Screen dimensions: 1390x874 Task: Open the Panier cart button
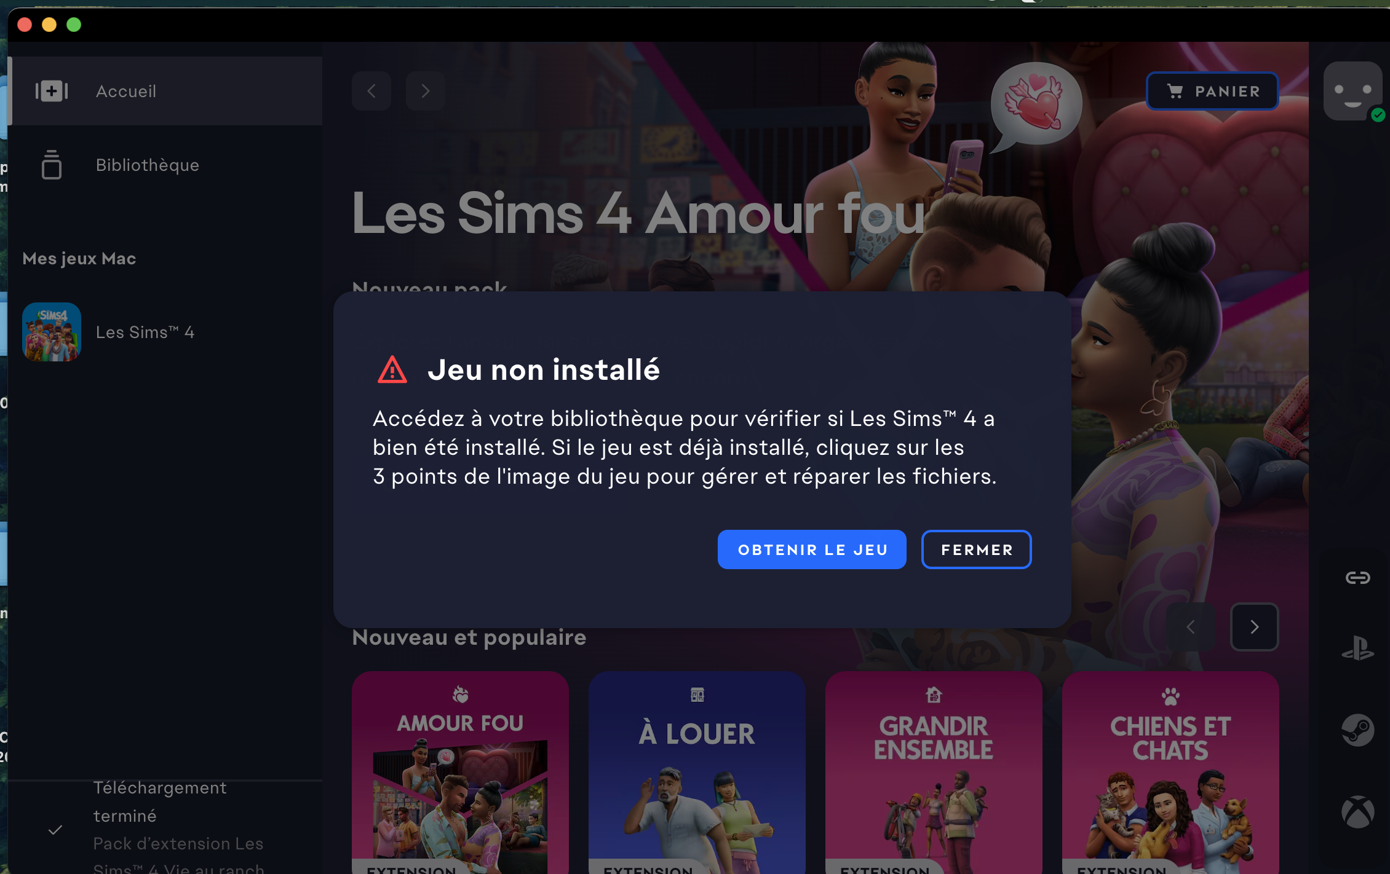[1212, 91]
